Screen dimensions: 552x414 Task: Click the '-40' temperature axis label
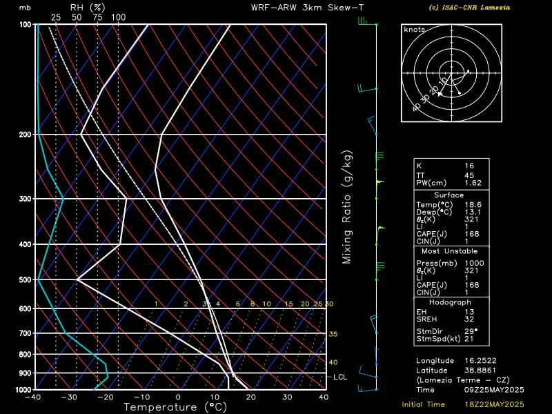32,397
